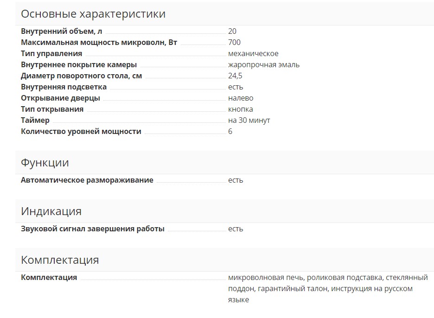The height and width of the screenshot is (318, 434).
Task: Click the "на 30 минут" timer value
Action: [x=249, y=121]
